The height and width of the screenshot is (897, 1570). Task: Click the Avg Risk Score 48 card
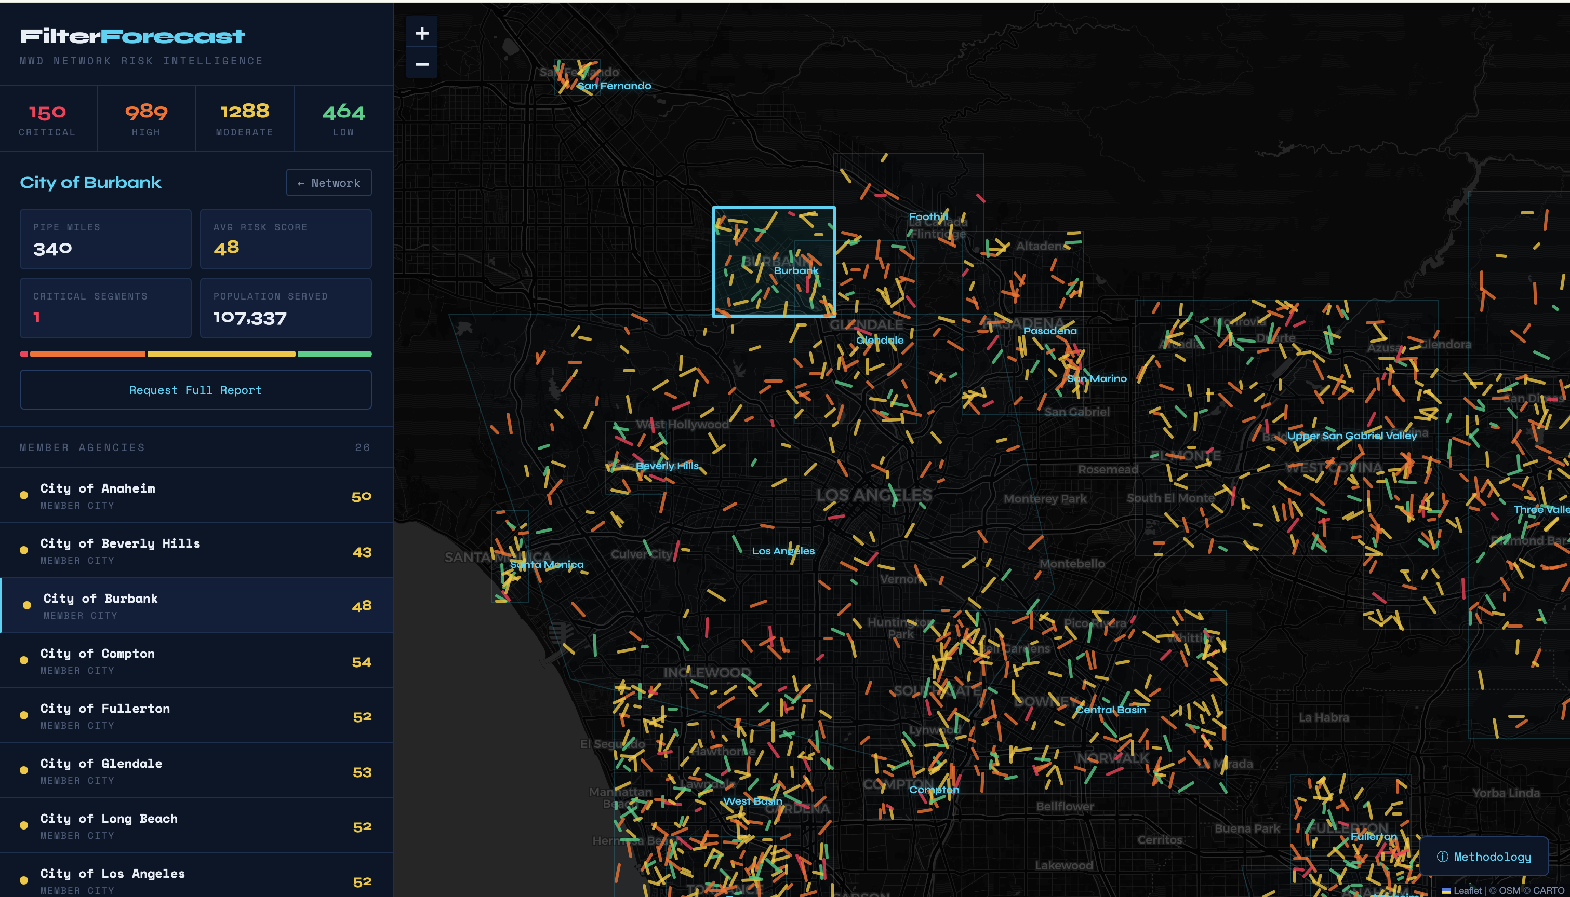tap(286, 239)
